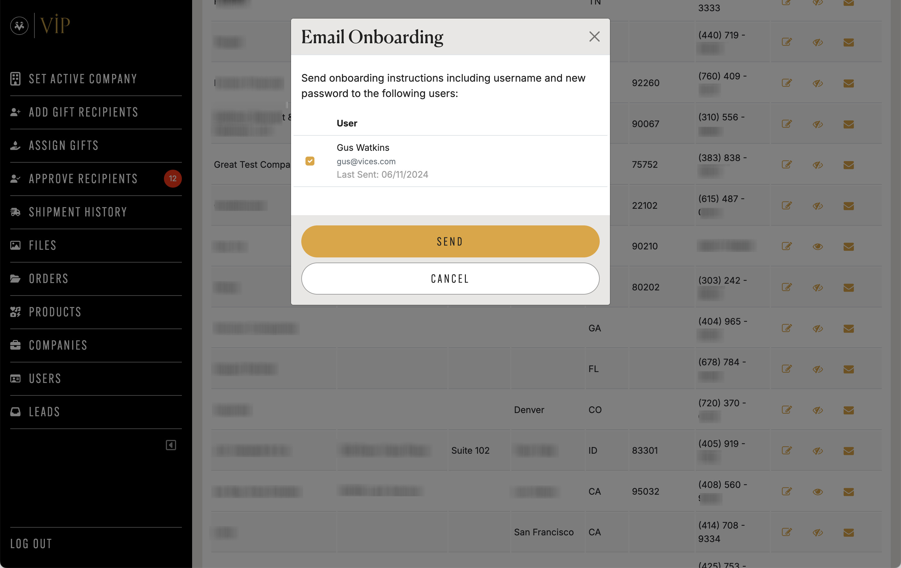This screenshot has width=901, height=568.
Task: Toggle visibility eye for zip 95032 row
Action: click(x=818, y=491)
